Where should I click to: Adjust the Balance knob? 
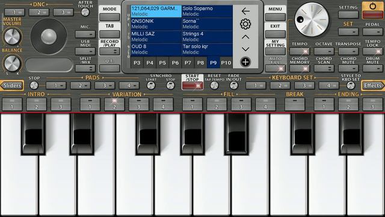(x=12, y=63)
